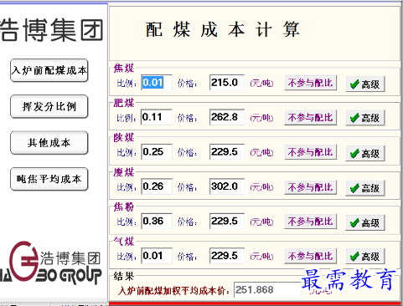Viewport: 403px width, 306px height.
Task: Exclude 焦粉 with 不参与配比 button
Action: (x=310, y=222)
